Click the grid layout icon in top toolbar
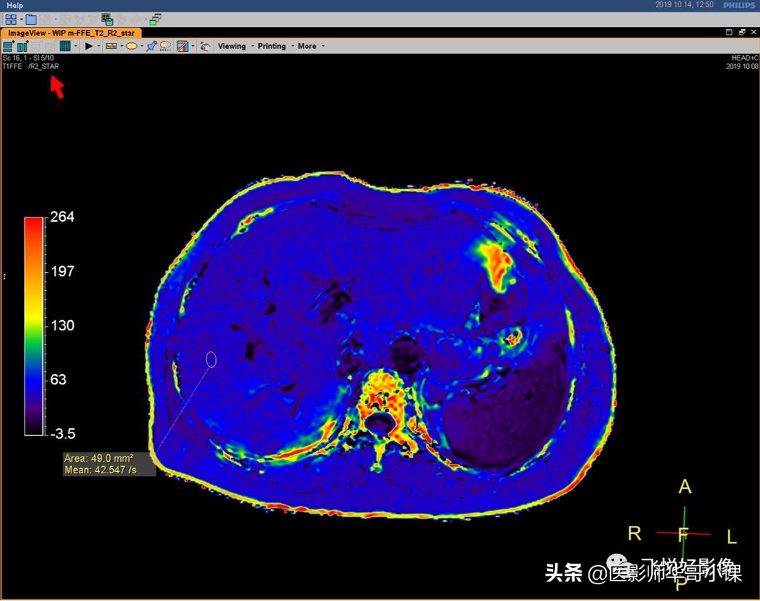The height and width of the screenshot is (601, 760). [11, 20]
